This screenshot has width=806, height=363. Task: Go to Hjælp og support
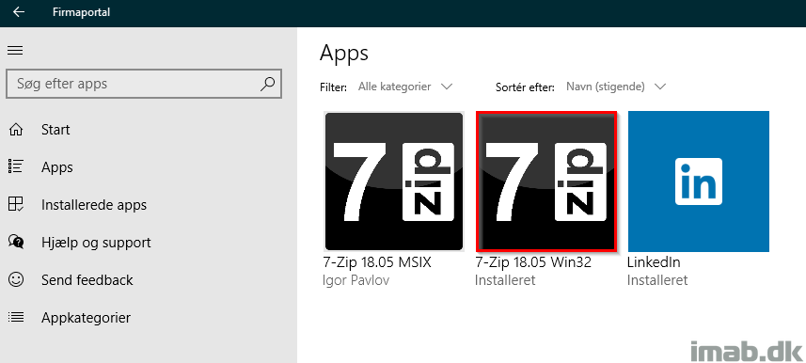[x=96, y=243]
